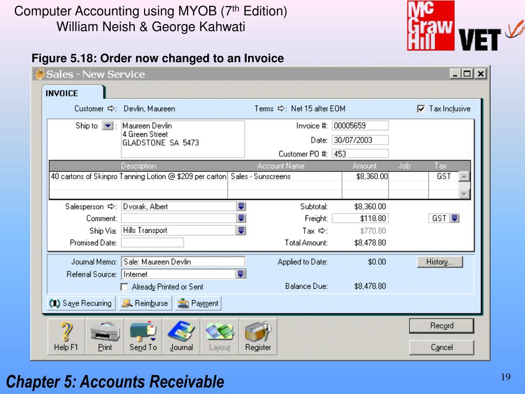
Task: Click the Balance Due $8,478.80 value
Action: tap(370, 286)
